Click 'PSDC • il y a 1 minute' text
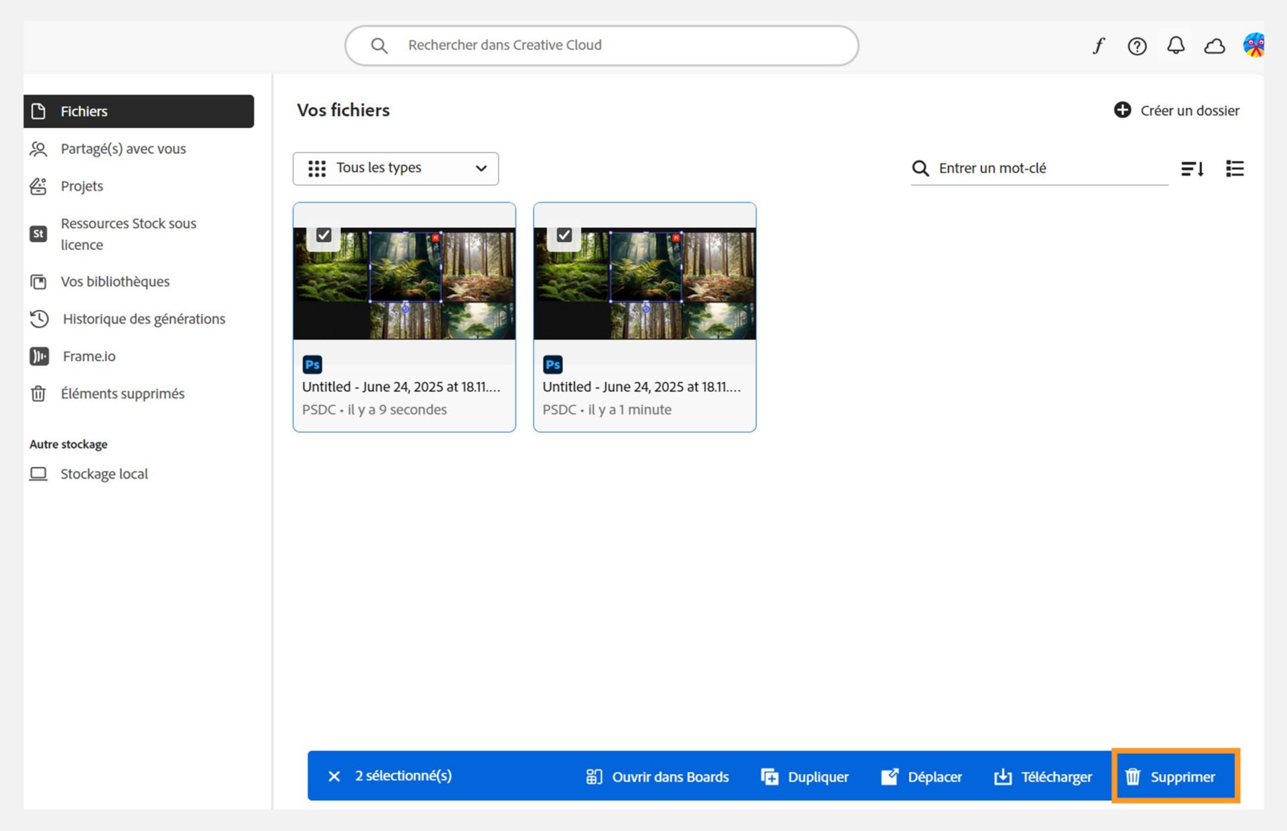The width and height of the screenshot is (1287, 831). tap(607, 409)
